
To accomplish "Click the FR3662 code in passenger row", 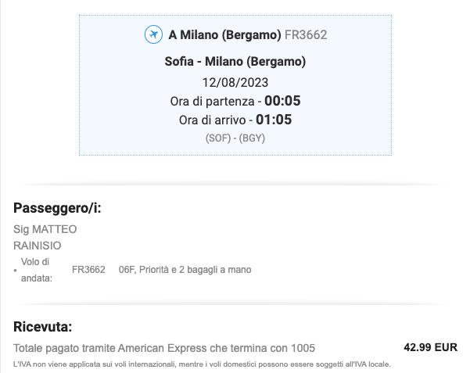I will tap(88, 270).
